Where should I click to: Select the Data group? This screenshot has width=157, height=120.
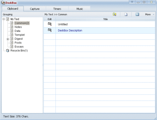pyautogui.click(x=17, y=31)
